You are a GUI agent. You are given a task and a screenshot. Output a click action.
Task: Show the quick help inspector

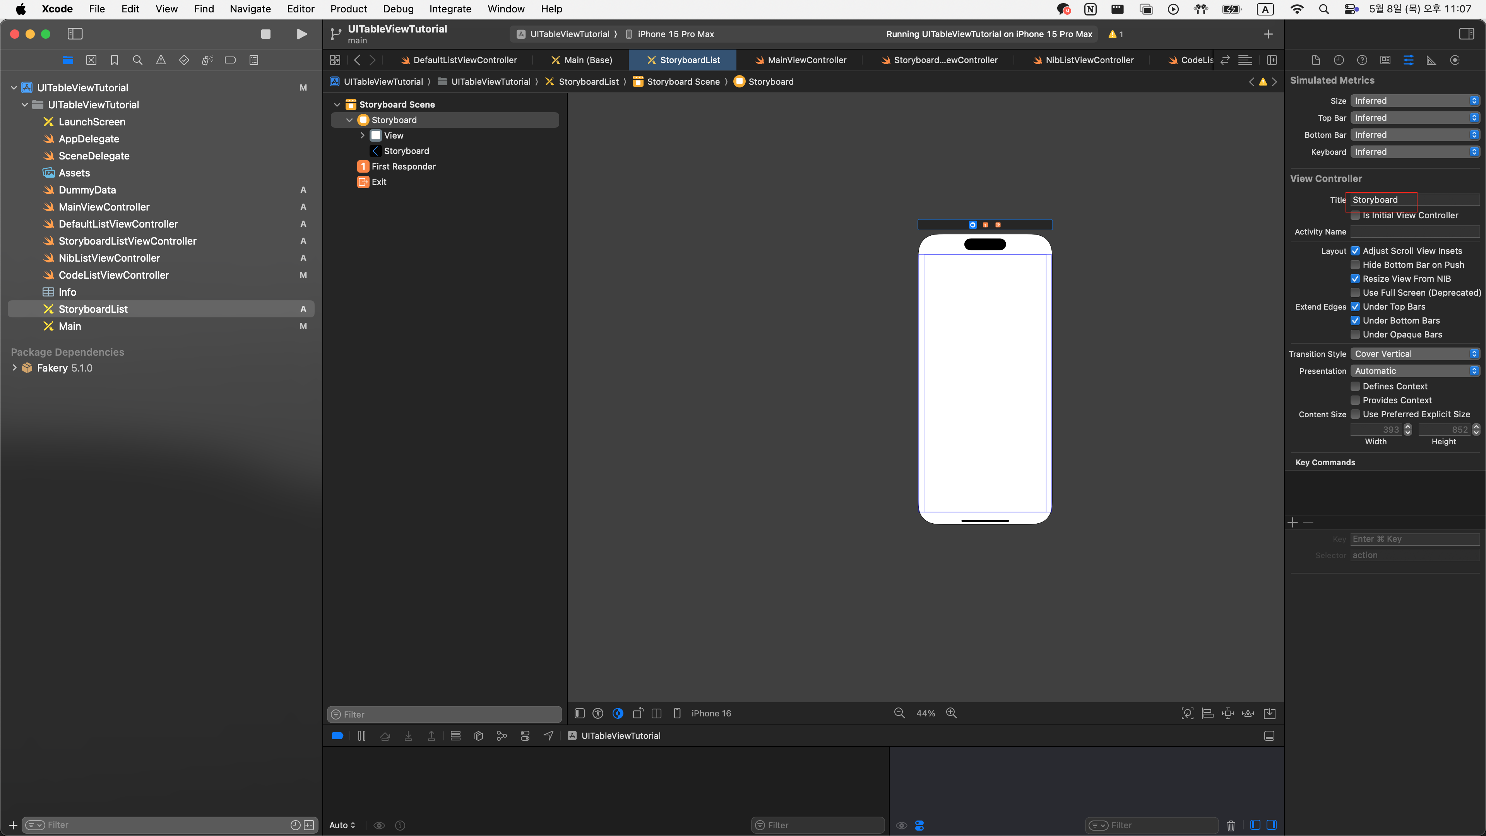pyautogui.click(x=1362, y=60)
